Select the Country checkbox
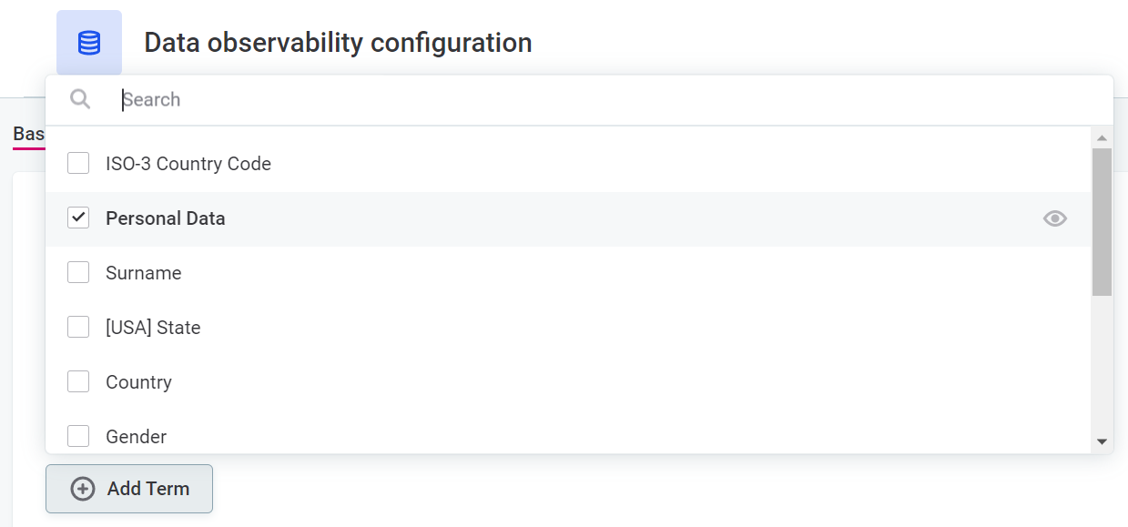This screenshot has height=527, width=1128. coord(78,382)
